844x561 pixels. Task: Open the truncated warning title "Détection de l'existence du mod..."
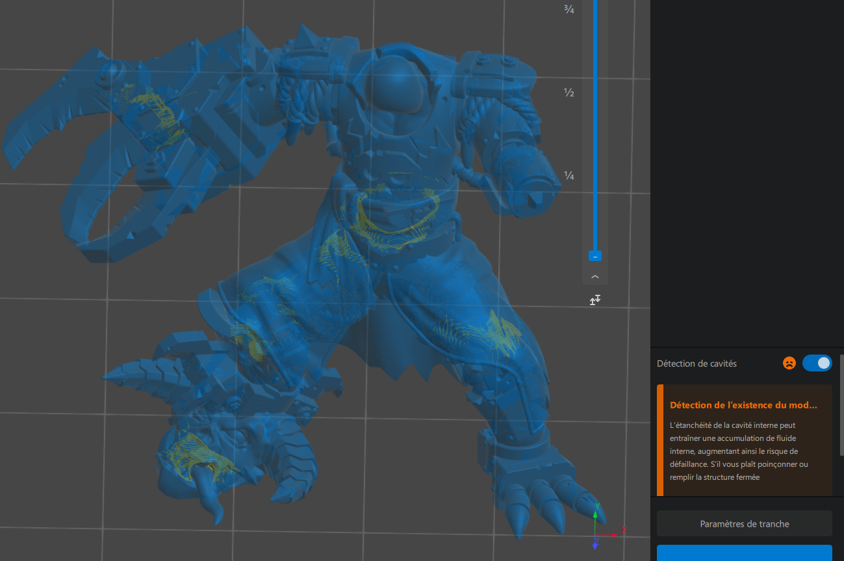743,405
